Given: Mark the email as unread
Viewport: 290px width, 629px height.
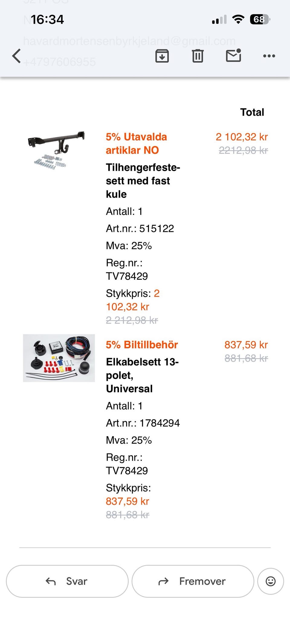Looking at the screenshot, I should 233,56.
